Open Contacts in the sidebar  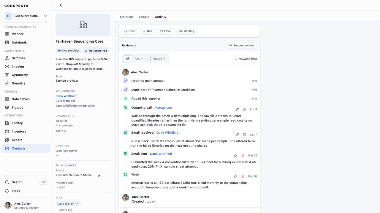point(26,149)
